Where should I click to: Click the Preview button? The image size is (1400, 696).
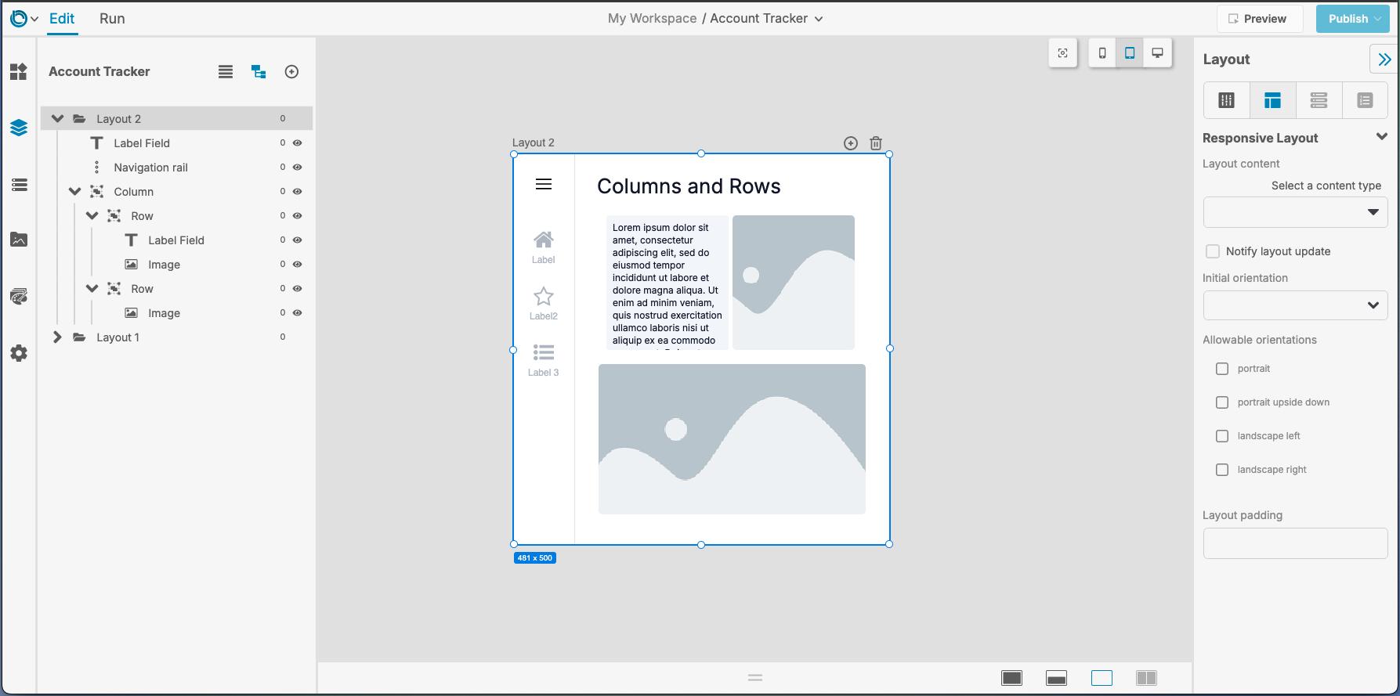click(x=1260, y=19)
